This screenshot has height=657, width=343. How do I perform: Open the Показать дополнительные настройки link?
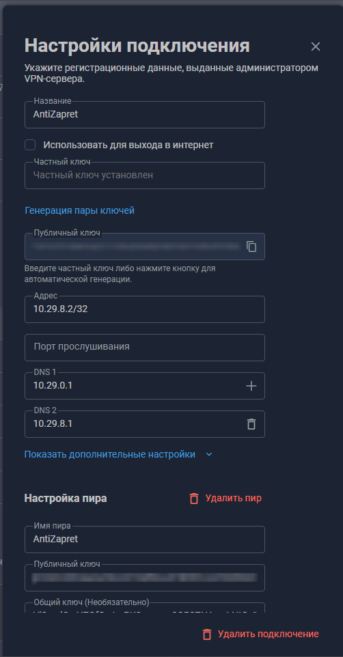coord(110,455)
